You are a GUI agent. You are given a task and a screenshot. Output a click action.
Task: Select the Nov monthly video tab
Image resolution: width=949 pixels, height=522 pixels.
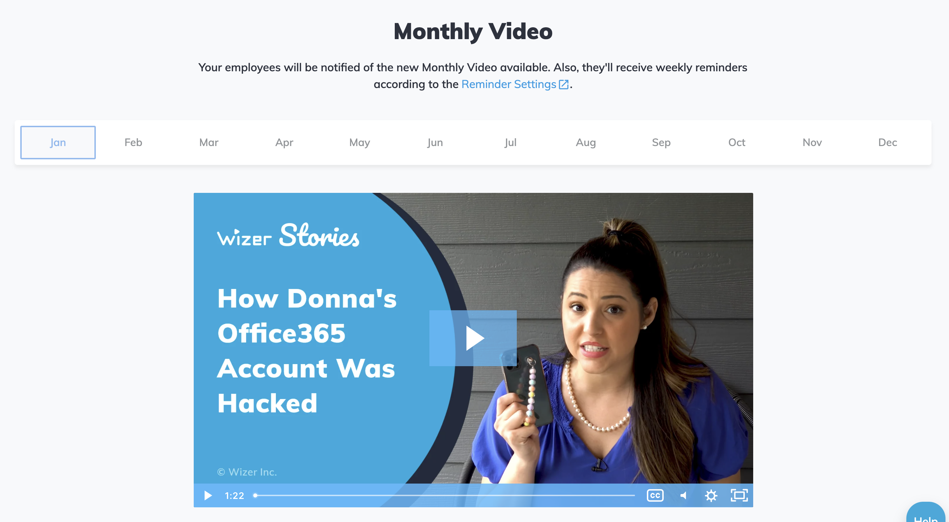pyautogui.click(x=813, y=142)
